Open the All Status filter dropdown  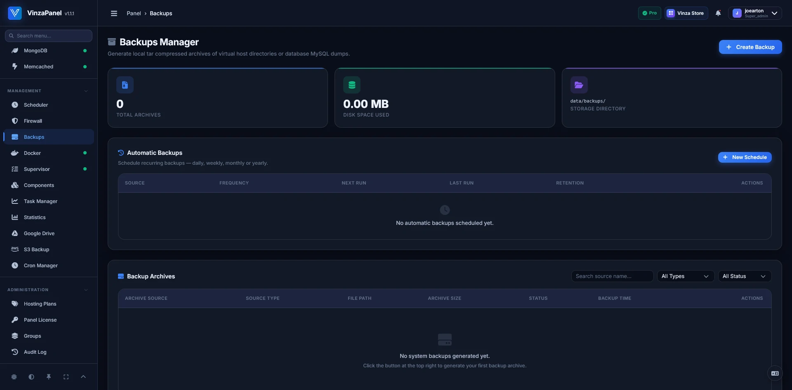coord(745,276)
